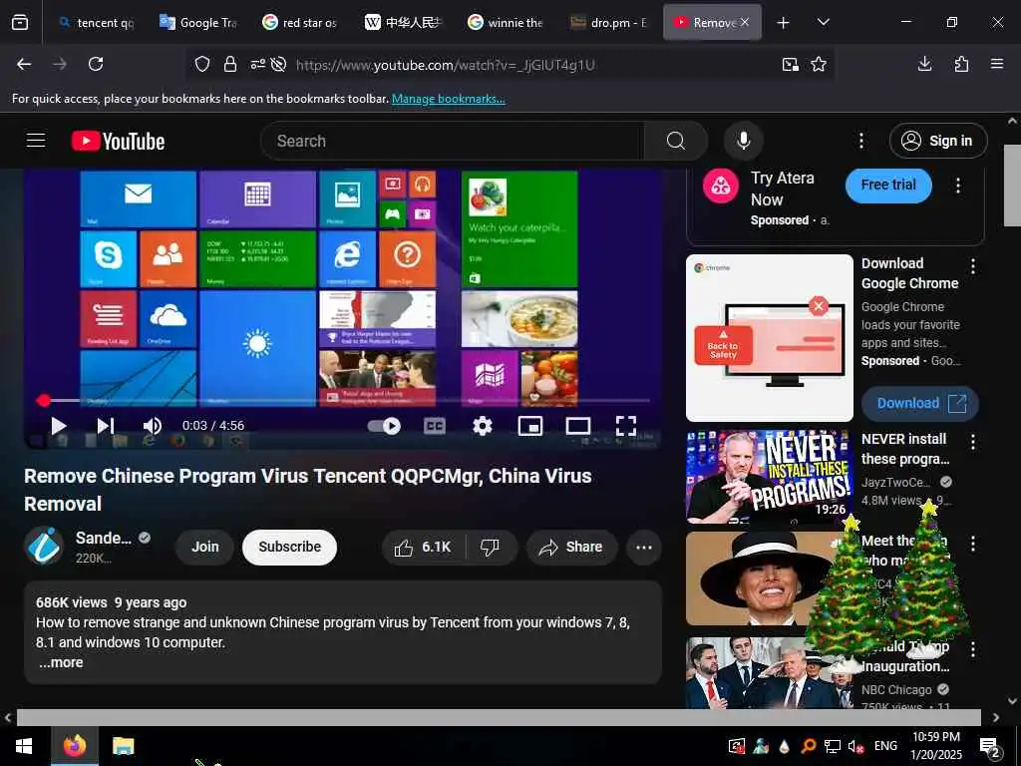The image size is (1021, 766).
Task: Switch to dro.pm tab
Action: coord(609,22)
